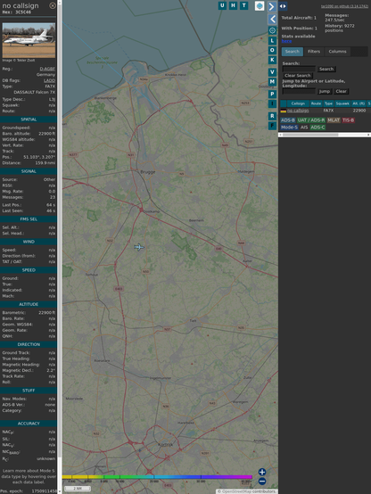This screenshot has height=494, width=371.
Task: Click the Clear Search button
Action: coord(298,76)
